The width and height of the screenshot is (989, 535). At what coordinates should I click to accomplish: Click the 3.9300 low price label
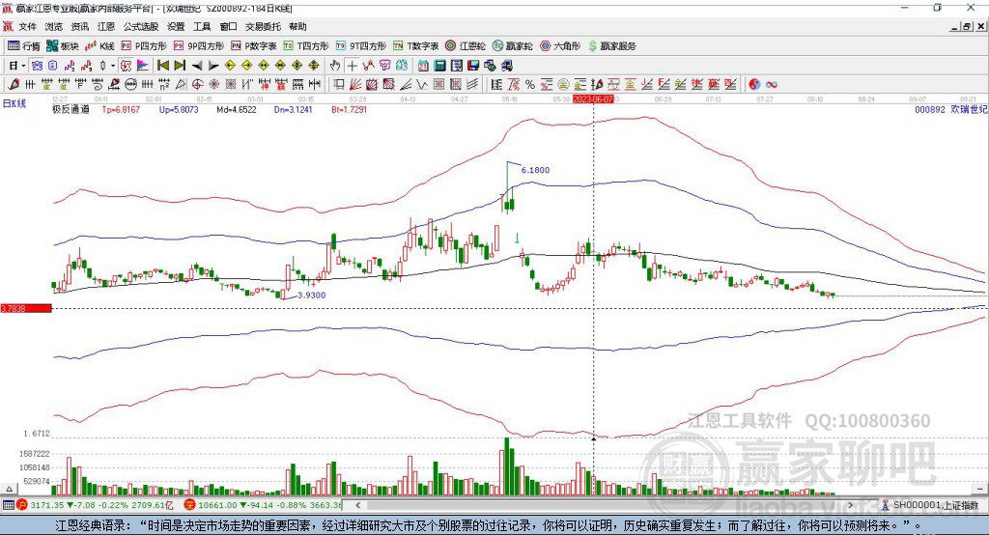pos(312,295)
